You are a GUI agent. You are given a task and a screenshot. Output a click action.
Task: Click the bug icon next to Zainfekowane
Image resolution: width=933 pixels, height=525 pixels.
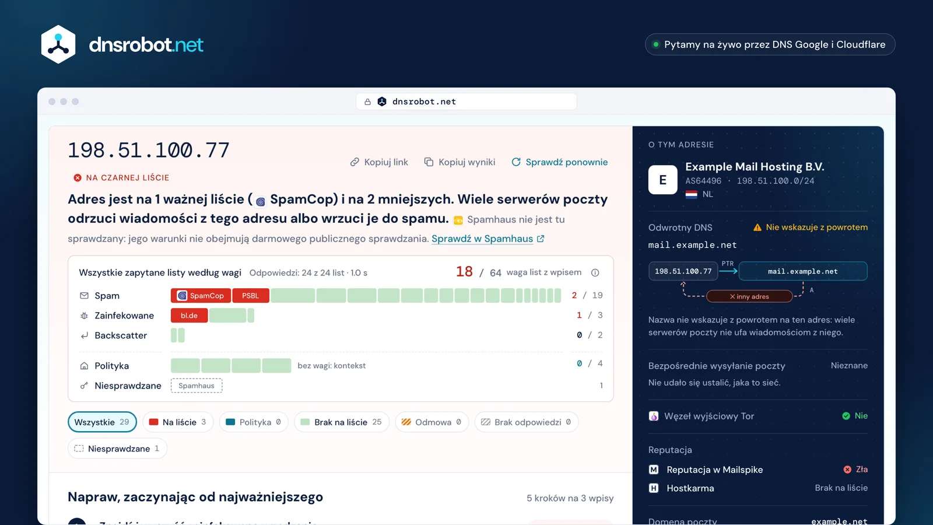(85, 316)
